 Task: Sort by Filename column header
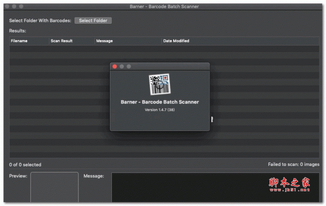(x=29, y=41)
